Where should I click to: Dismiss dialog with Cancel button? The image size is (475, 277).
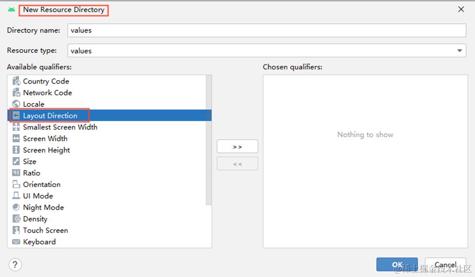(445, 265)
